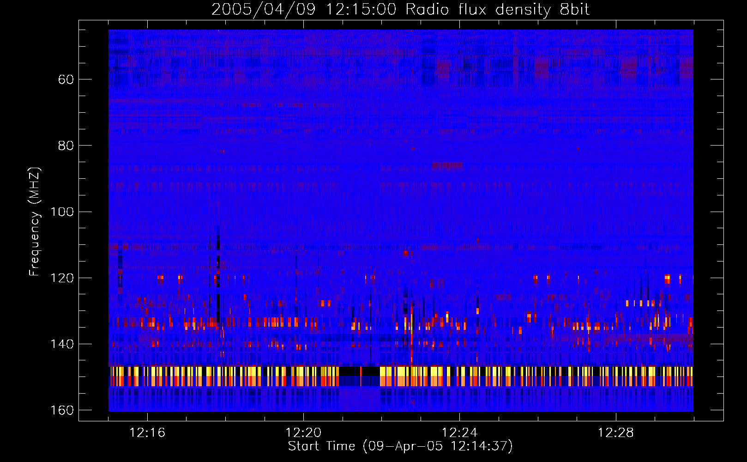Click the 160 frequency tick label

click(x=62, y=410)
